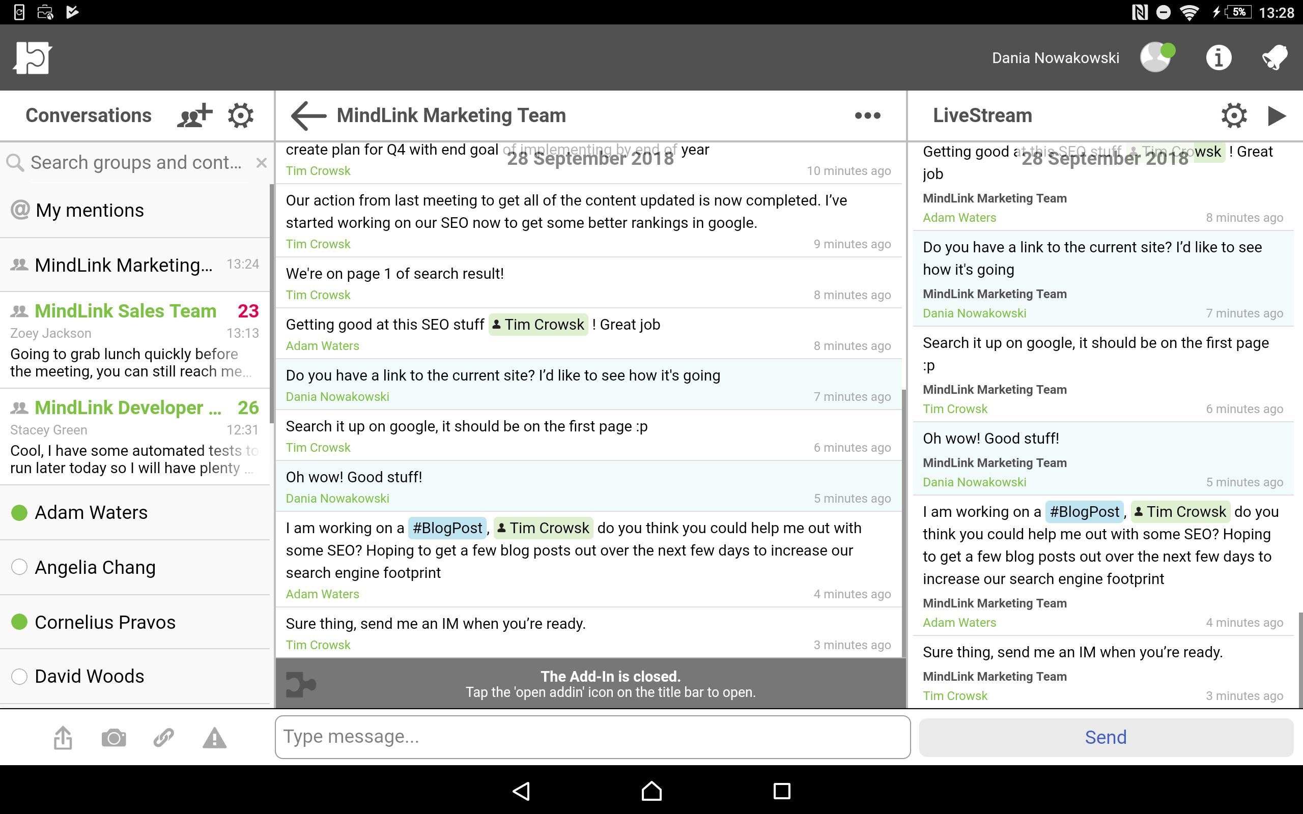Click "The Add-In is closed." banner

point(590,684)
